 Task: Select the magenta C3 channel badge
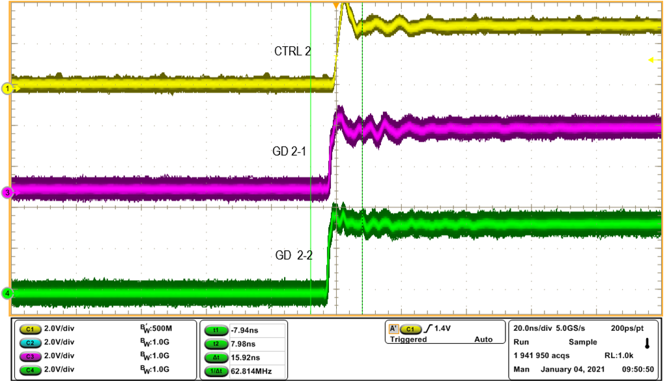point(31,356)
